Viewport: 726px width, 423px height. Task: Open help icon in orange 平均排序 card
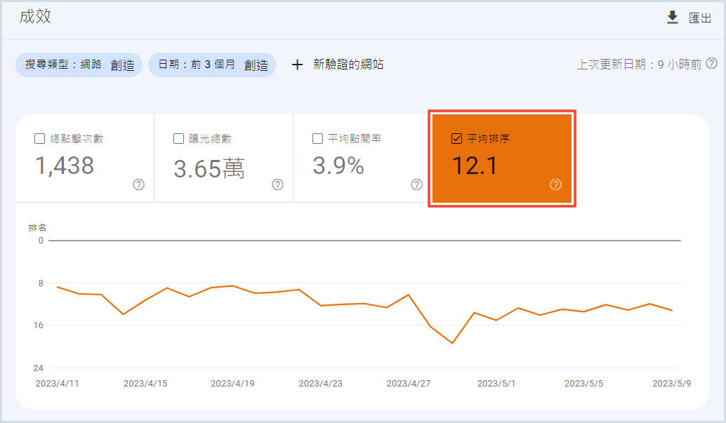(555, 184)
